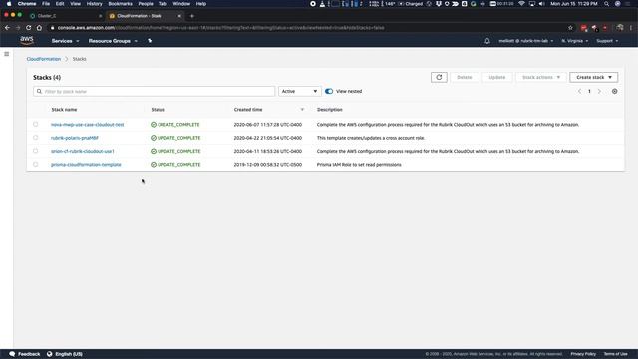This screenshot has height=359, width=638.
Task: Open the Active status filter dropdown
Action: [x=299, y=91]
